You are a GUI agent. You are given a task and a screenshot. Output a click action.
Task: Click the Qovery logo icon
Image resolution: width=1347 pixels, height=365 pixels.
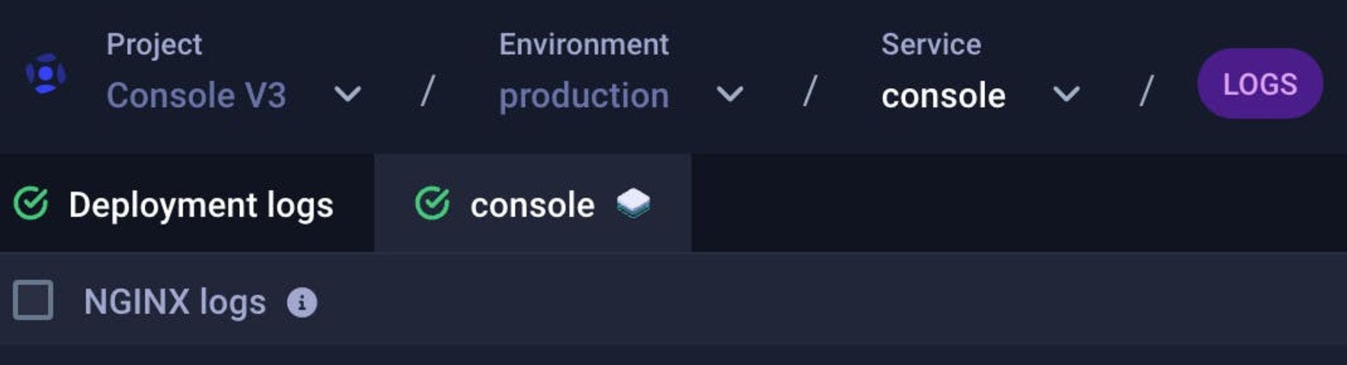pos(45,73)
